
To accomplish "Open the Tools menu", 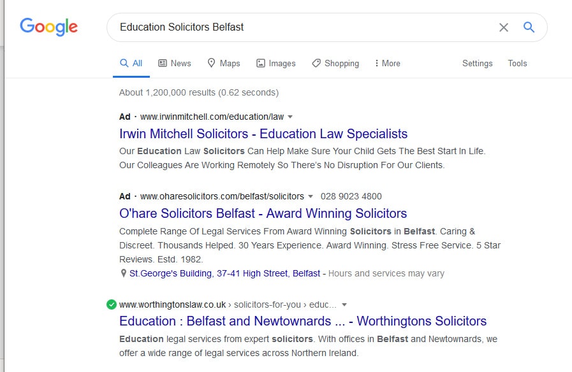I will click(x=517, y=64).
